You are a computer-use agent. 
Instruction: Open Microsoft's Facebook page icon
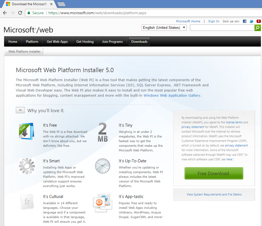coord(245,21)
